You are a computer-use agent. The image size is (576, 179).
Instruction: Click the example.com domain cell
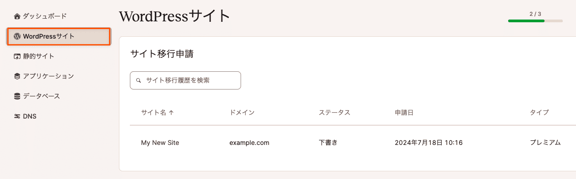click(249, 143)
